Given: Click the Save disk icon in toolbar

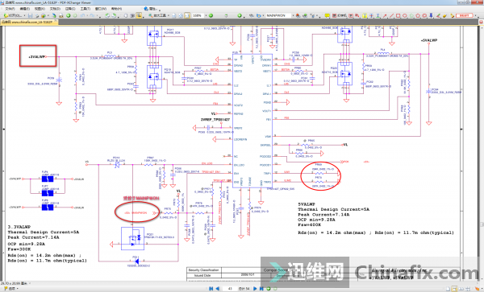Looking at the screenshot, I should [31, 15].
